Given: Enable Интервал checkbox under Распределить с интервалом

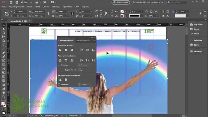Looking at the screenshot, I should [59, 84].
